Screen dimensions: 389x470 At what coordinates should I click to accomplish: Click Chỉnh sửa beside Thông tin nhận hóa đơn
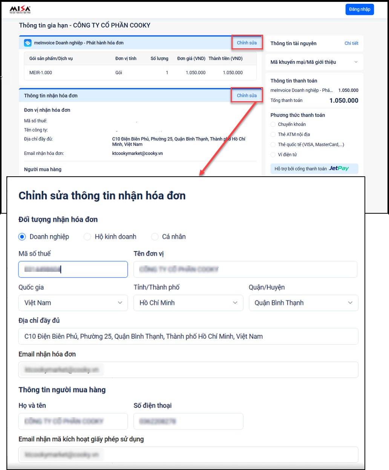pyautogui.click(x=247, y=96)
